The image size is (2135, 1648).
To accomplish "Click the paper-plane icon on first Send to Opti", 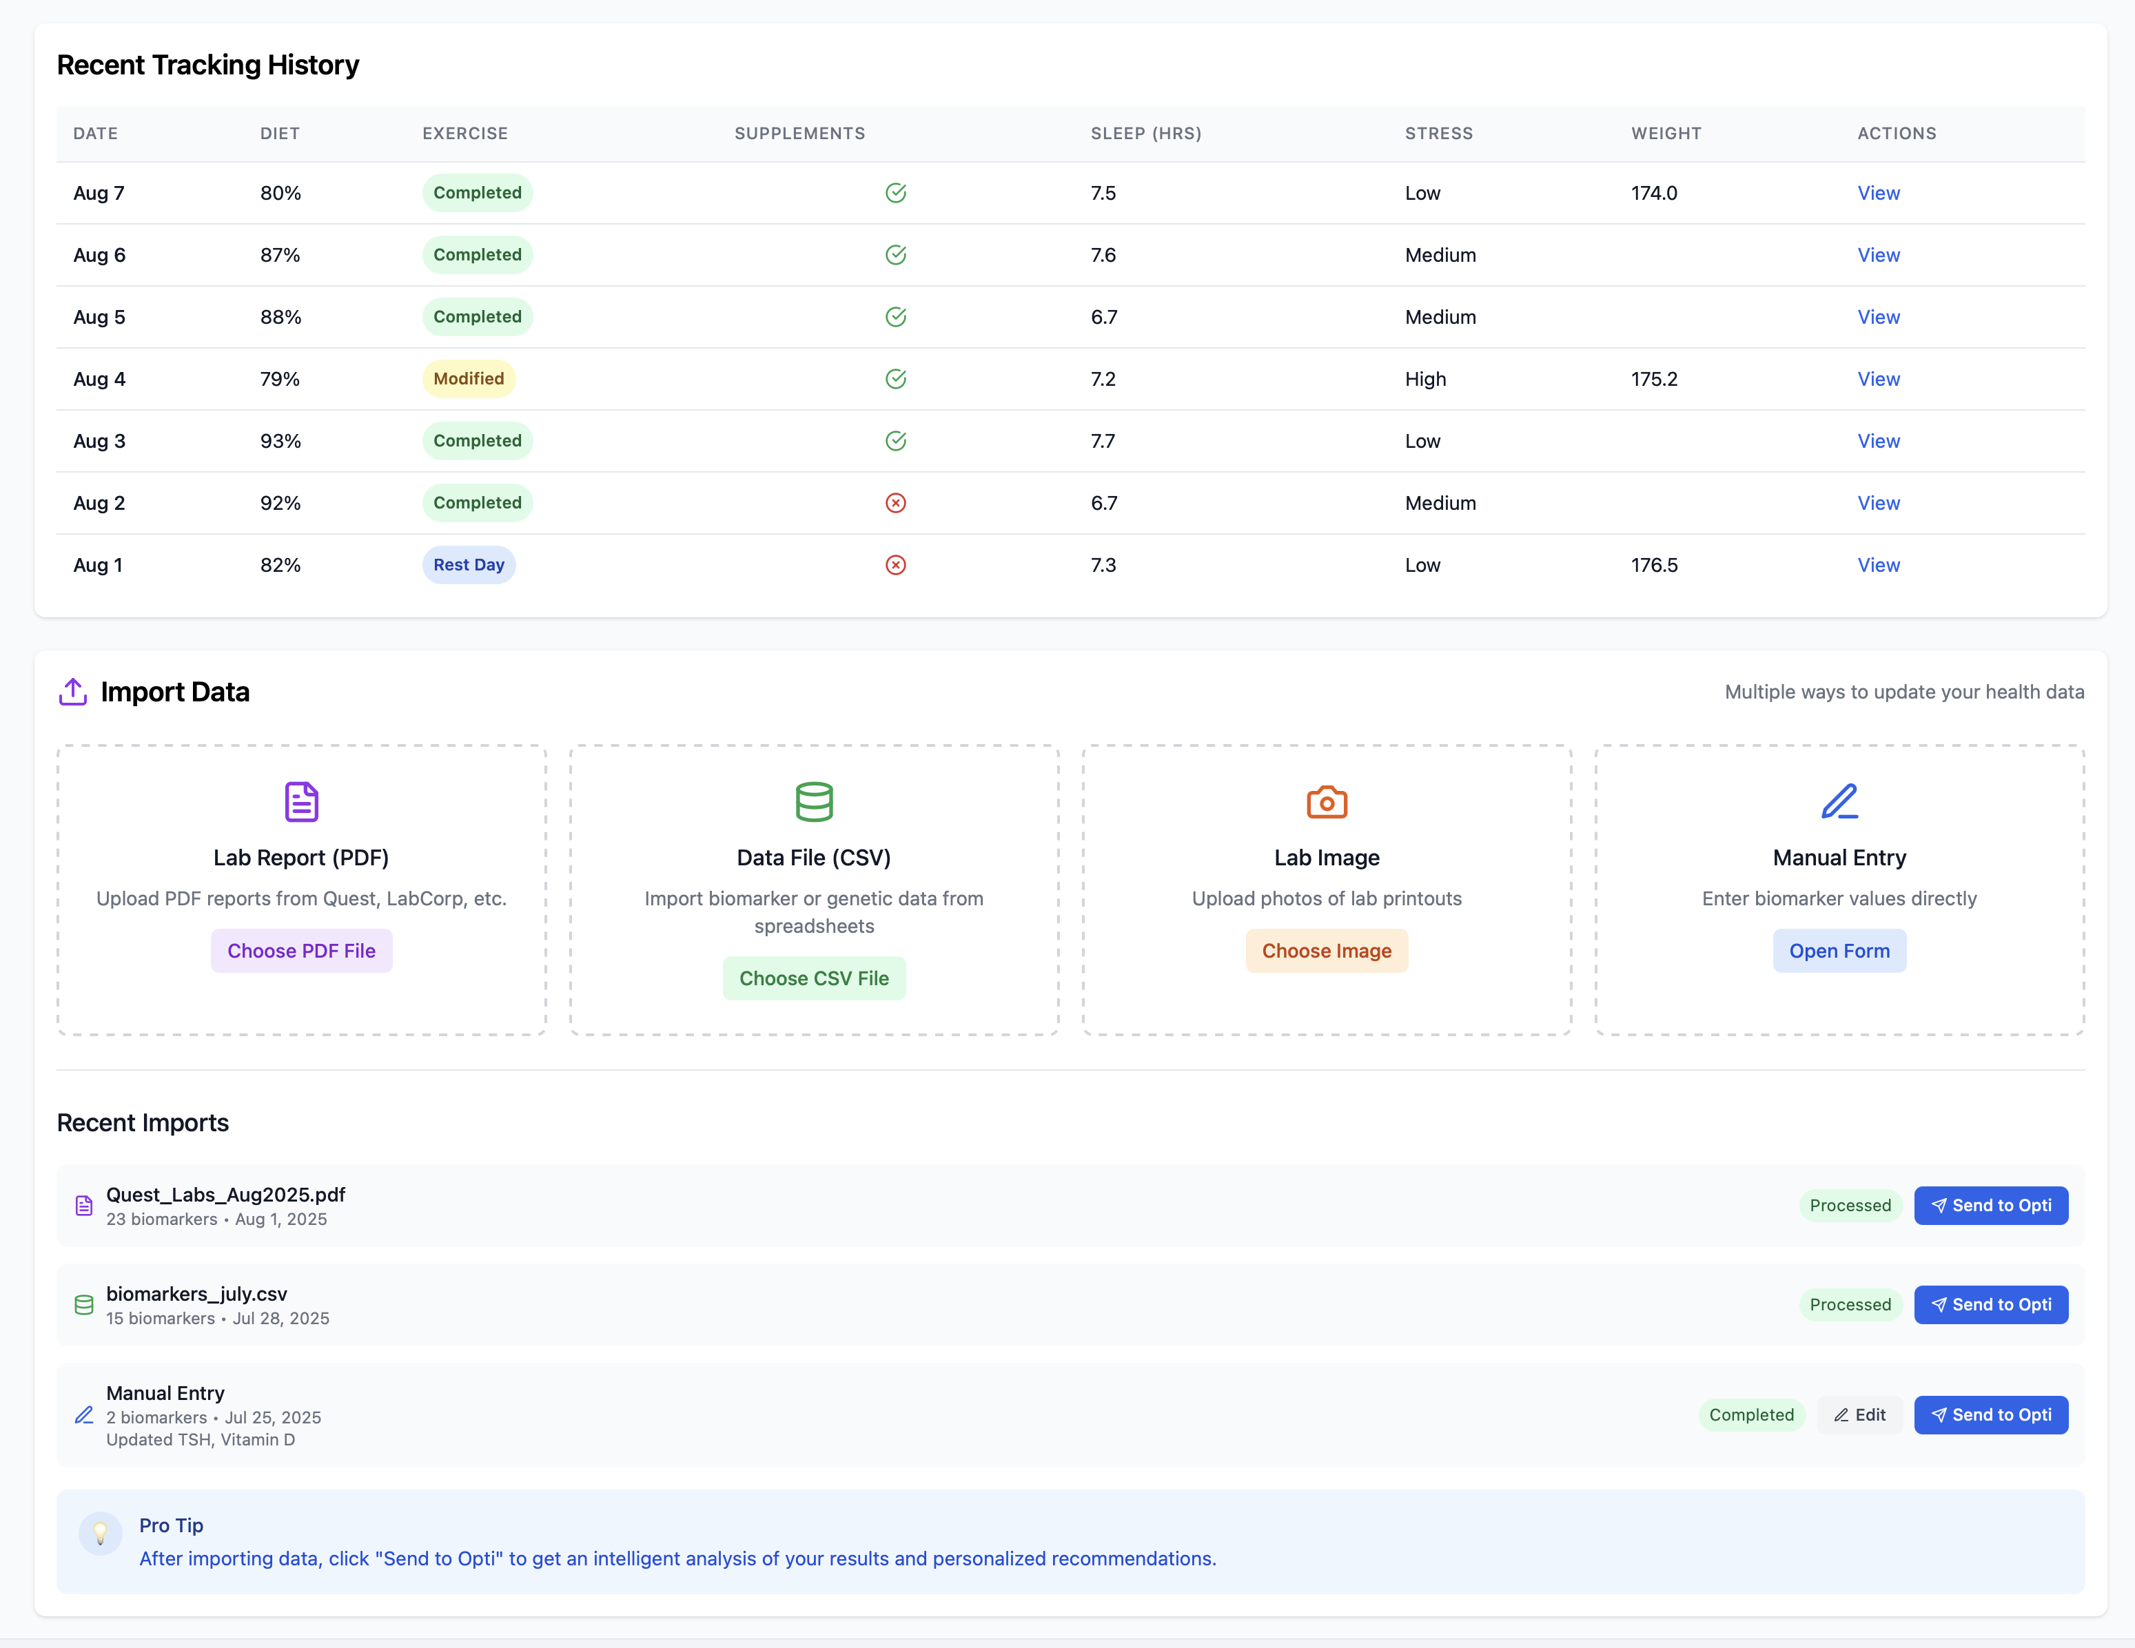I will click(1939, 1205).
